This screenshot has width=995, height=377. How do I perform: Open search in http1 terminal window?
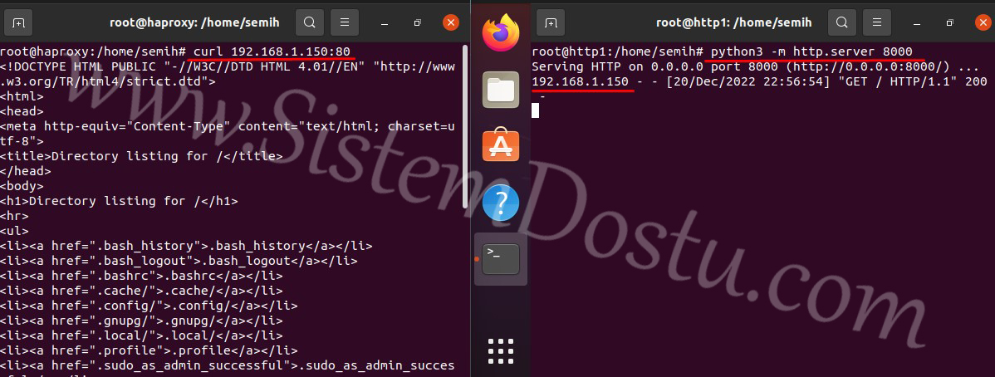coord(841,22)
